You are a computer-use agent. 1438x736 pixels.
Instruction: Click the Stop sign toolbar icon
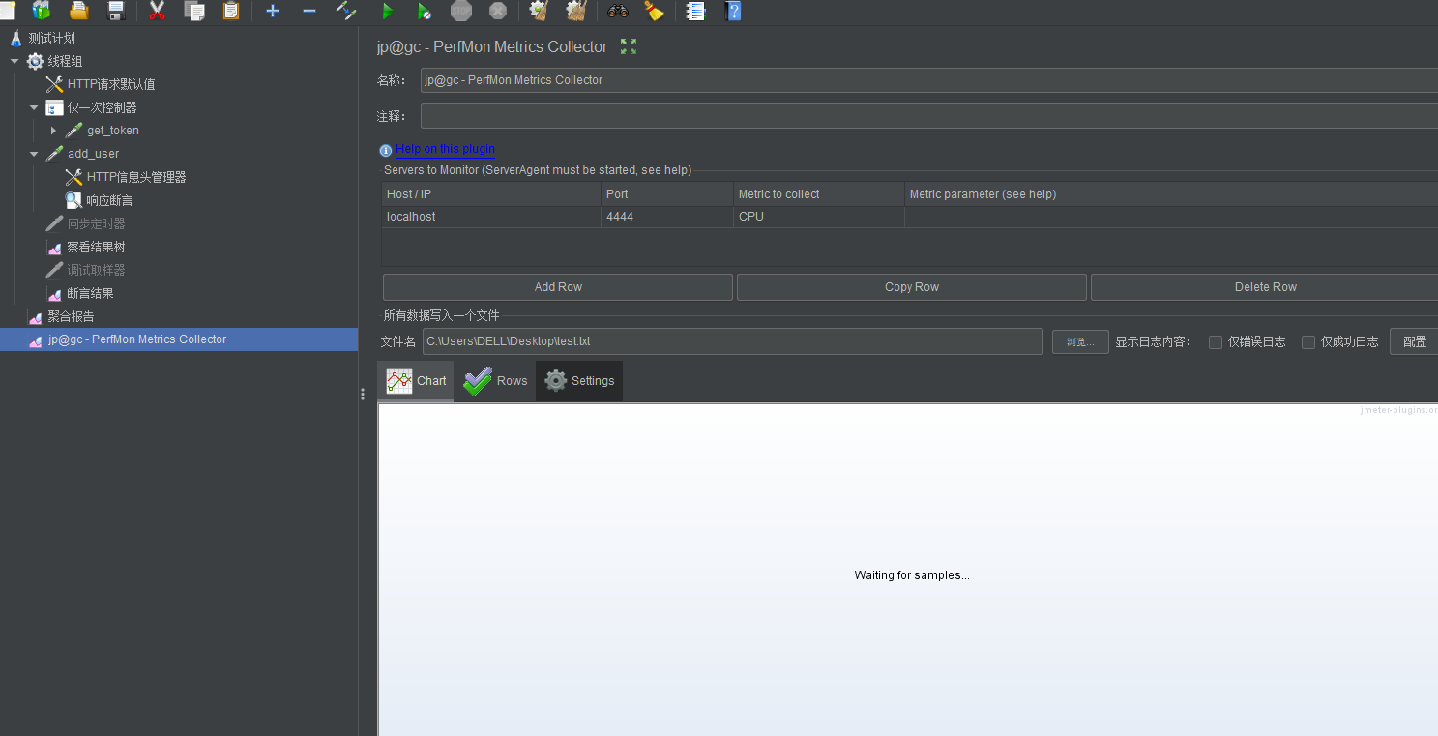[x=461, y=11]
